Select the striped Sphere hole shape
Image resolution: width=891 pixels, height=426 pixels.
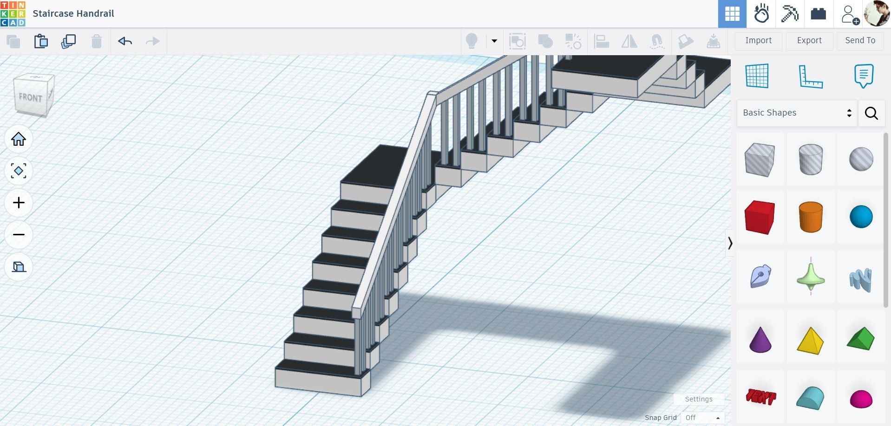pos(861,159)
